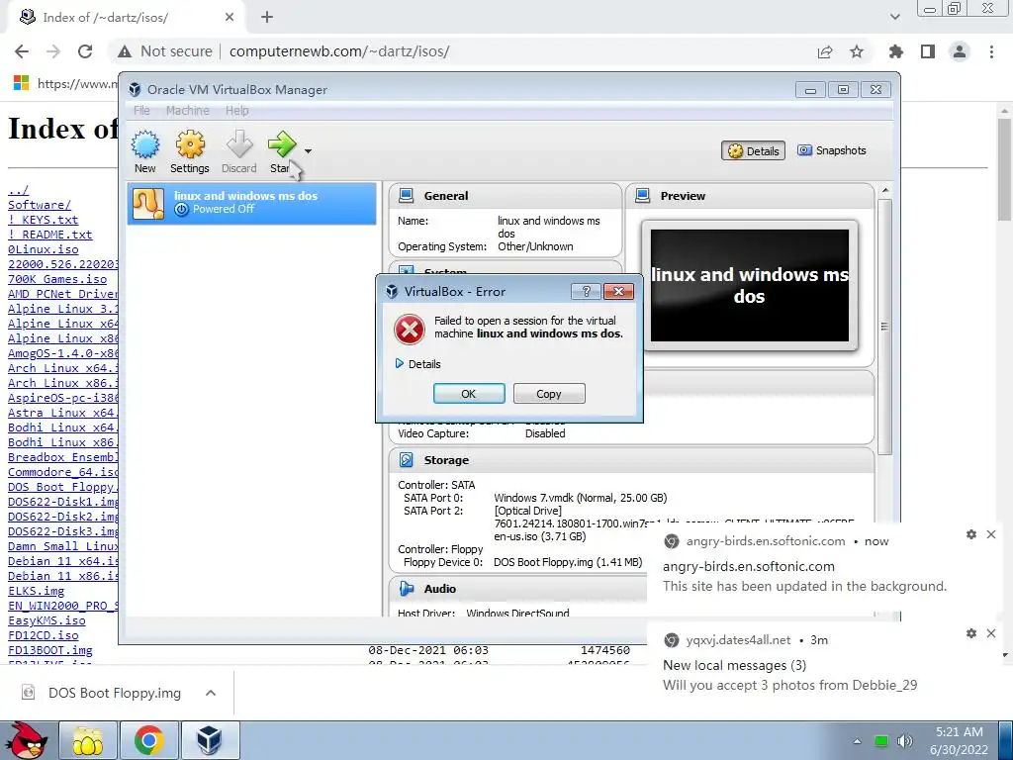Viewport: 1013px width, 760px height.
Task: Click the Chrome back arrow
Action: (22, 51)
